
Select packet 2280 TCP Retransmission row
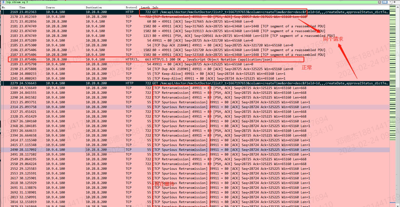pyautogui.click(x=195, y=88)
